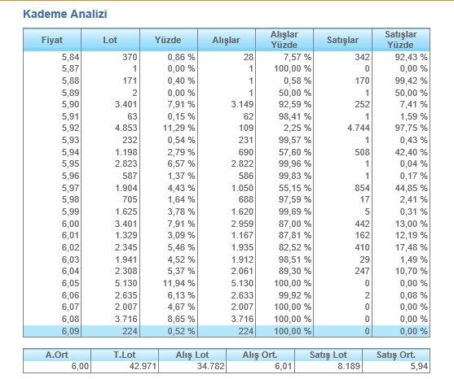The image size is (454, 379).
Task: Click the 5,84 price row
Action: [x=227, y=57]
